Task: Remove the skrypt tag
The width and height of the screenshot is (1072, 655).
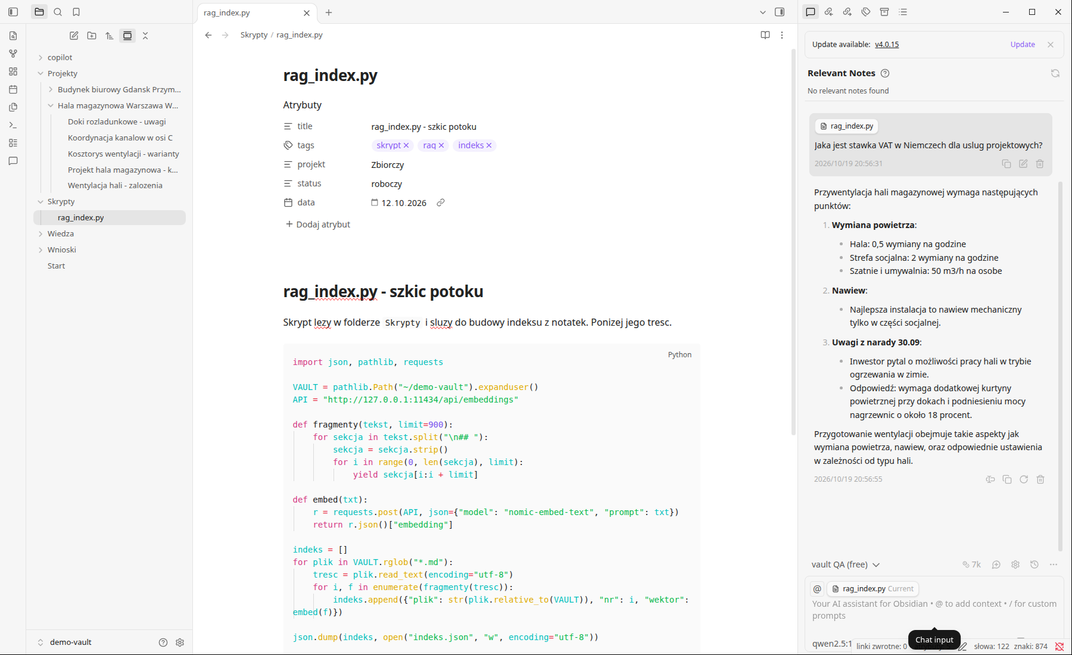Action: point(406,145)
